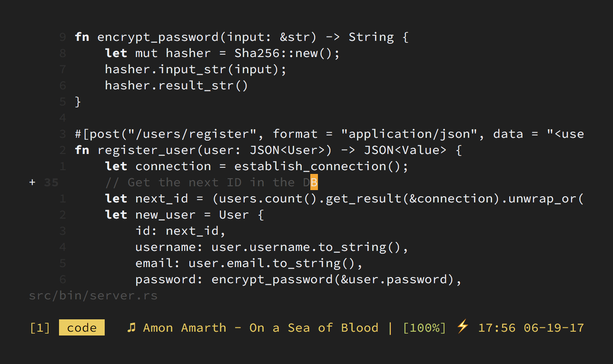Click the password: encrypt_password field line
Image resolution: width=613 pixels, height=364 pixels.
[x=299, y=279]
